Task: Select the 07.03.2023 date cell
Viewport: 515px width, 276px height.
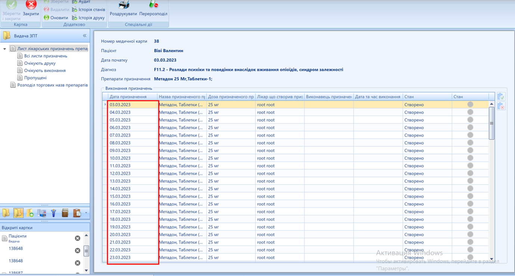Action: pos(133,135)
